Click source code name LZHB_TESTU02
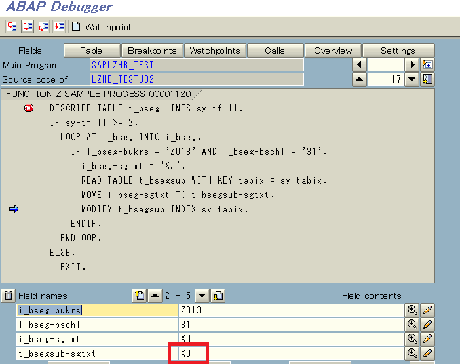 pyautogui.click(x=197, y=79)
